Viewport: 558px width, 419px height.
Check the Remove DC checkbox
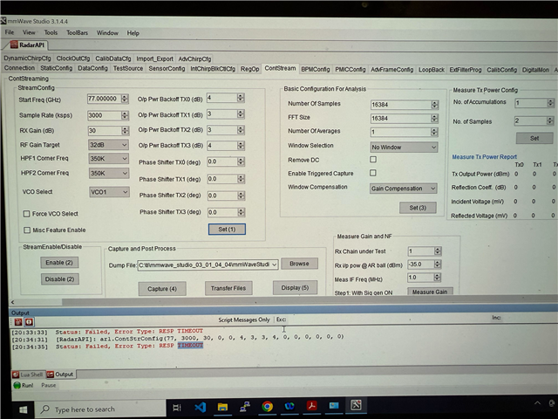tap(373, 159)
